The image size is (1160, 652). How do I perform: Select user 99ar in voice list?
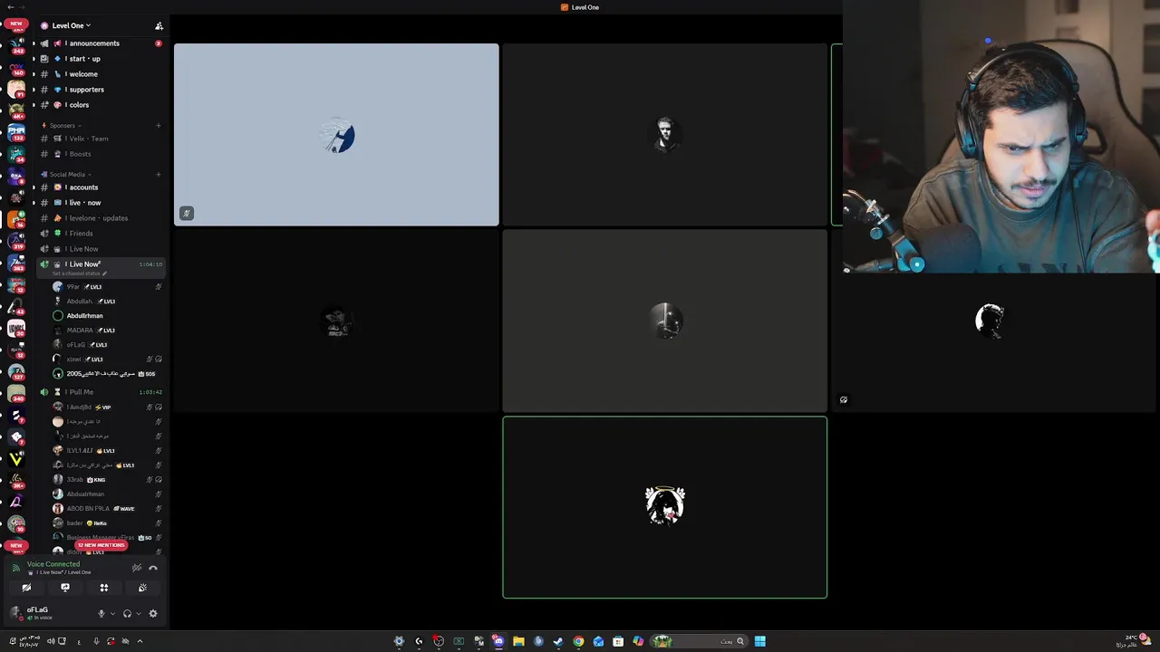[107, 287]
